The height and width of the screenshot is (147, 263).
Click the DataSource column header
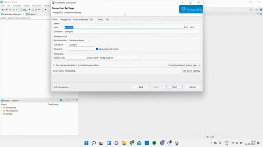point(53,105)
